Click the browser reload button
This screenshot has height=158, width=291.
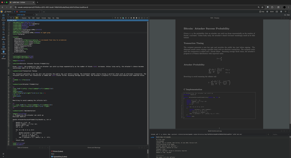click(11, 7)
